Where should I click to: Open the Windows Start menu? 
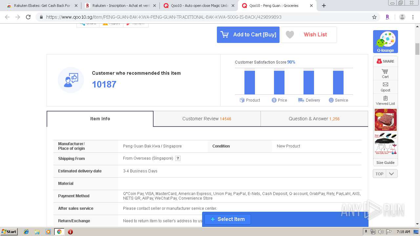click(x=9, y=232)
